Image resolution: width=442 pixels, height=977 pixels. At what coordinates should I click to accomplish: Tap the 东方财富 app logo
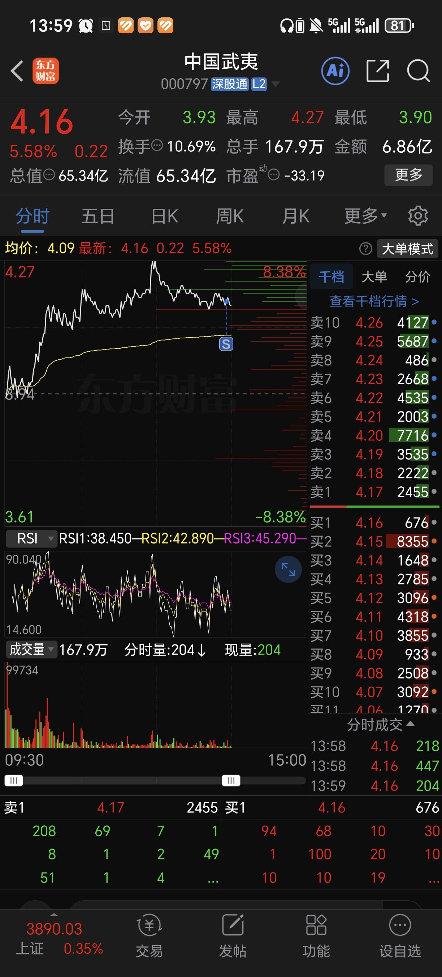[x=45, y=71]
